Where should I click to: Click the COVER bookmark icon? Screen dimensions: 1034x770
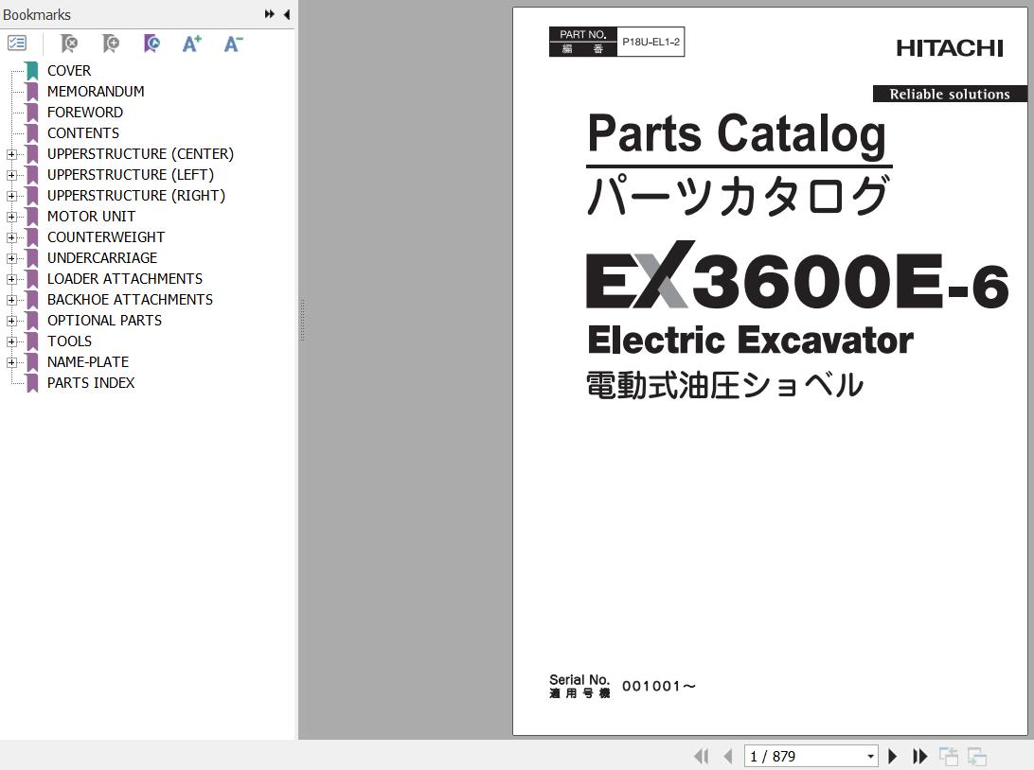[x=31, y=71]
